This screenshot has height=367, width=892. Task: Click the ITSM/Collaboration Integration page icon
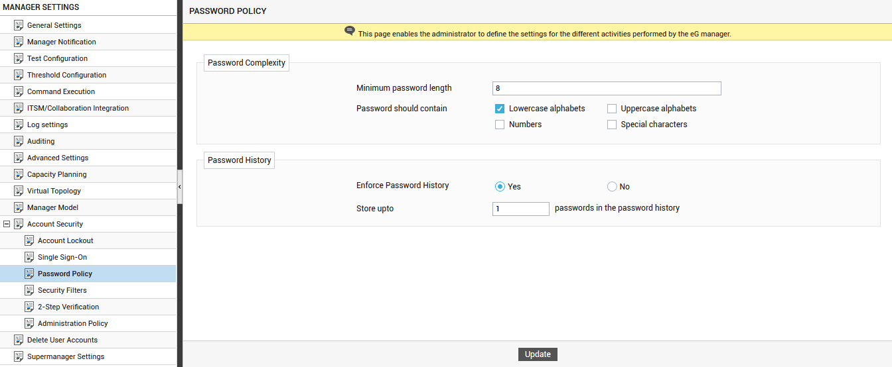19,108
